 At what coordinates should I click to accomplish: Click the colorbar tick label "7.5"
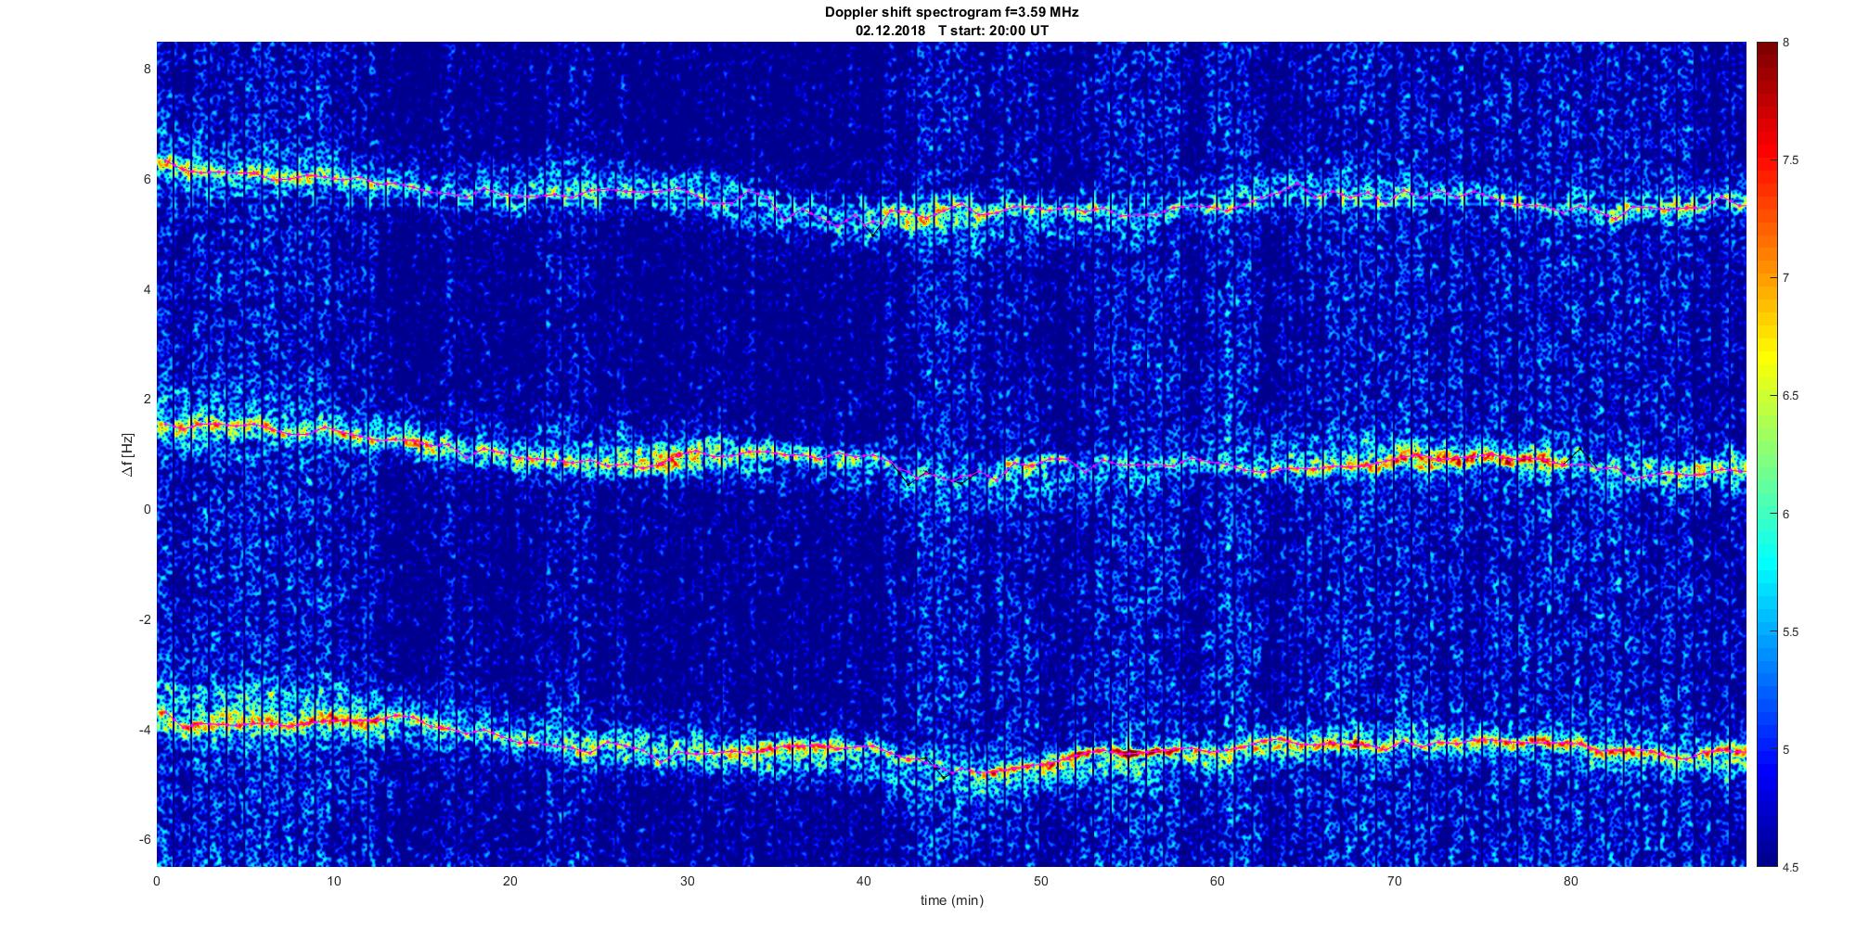[1791, 160]
